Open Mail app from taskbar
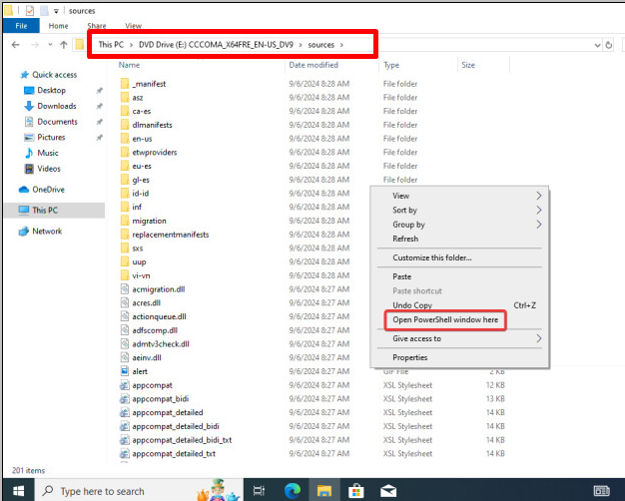This screenshot has height=501, width=625. click(x=388, y=491)
